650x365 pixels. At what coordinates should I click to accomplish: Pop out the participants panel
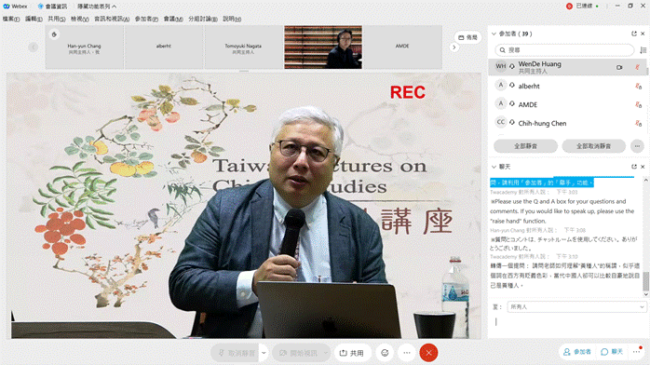(x=634, y=34)
